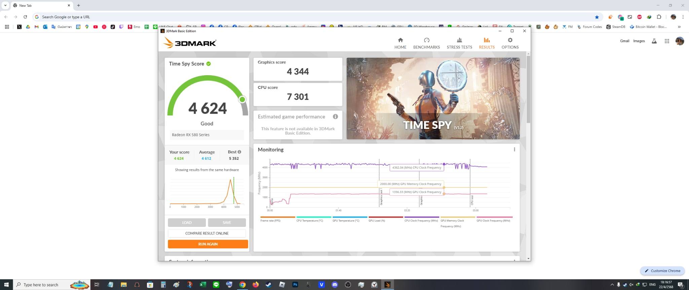The height and width of the screenshot is (290, 689).
Task: Open the tab search dropdown arrow
Action: click(x=5, y=5)
